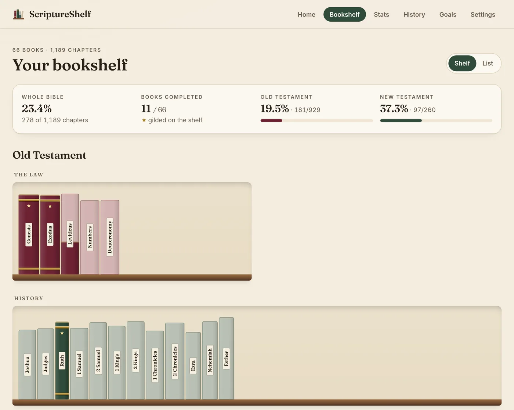
Task: Click 'THE LAW' shelf label
Action: point(29,175)
